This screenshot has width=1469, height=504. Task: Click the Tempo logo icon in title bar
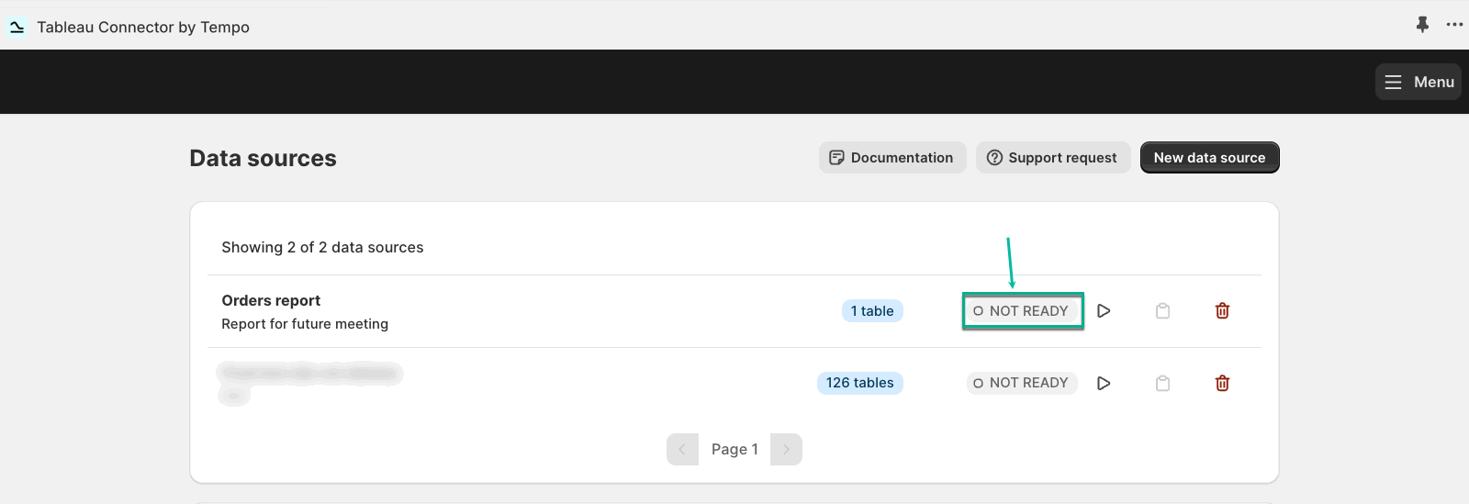click(x=17, y=28)
